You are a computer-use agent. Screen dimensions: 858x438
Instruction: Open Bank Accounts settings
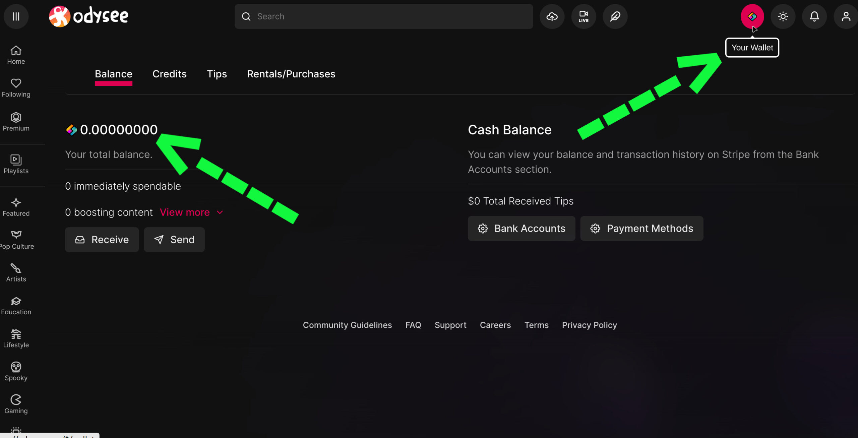coord(522,228)
